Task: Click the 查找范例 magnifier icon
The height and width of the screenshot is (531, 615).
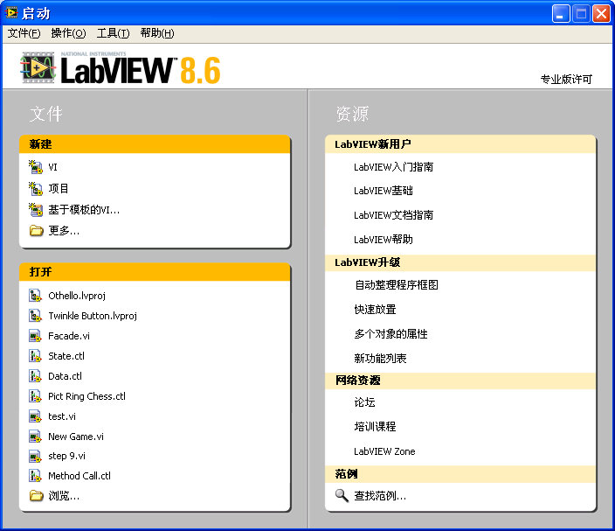Action: coord(342,496)
